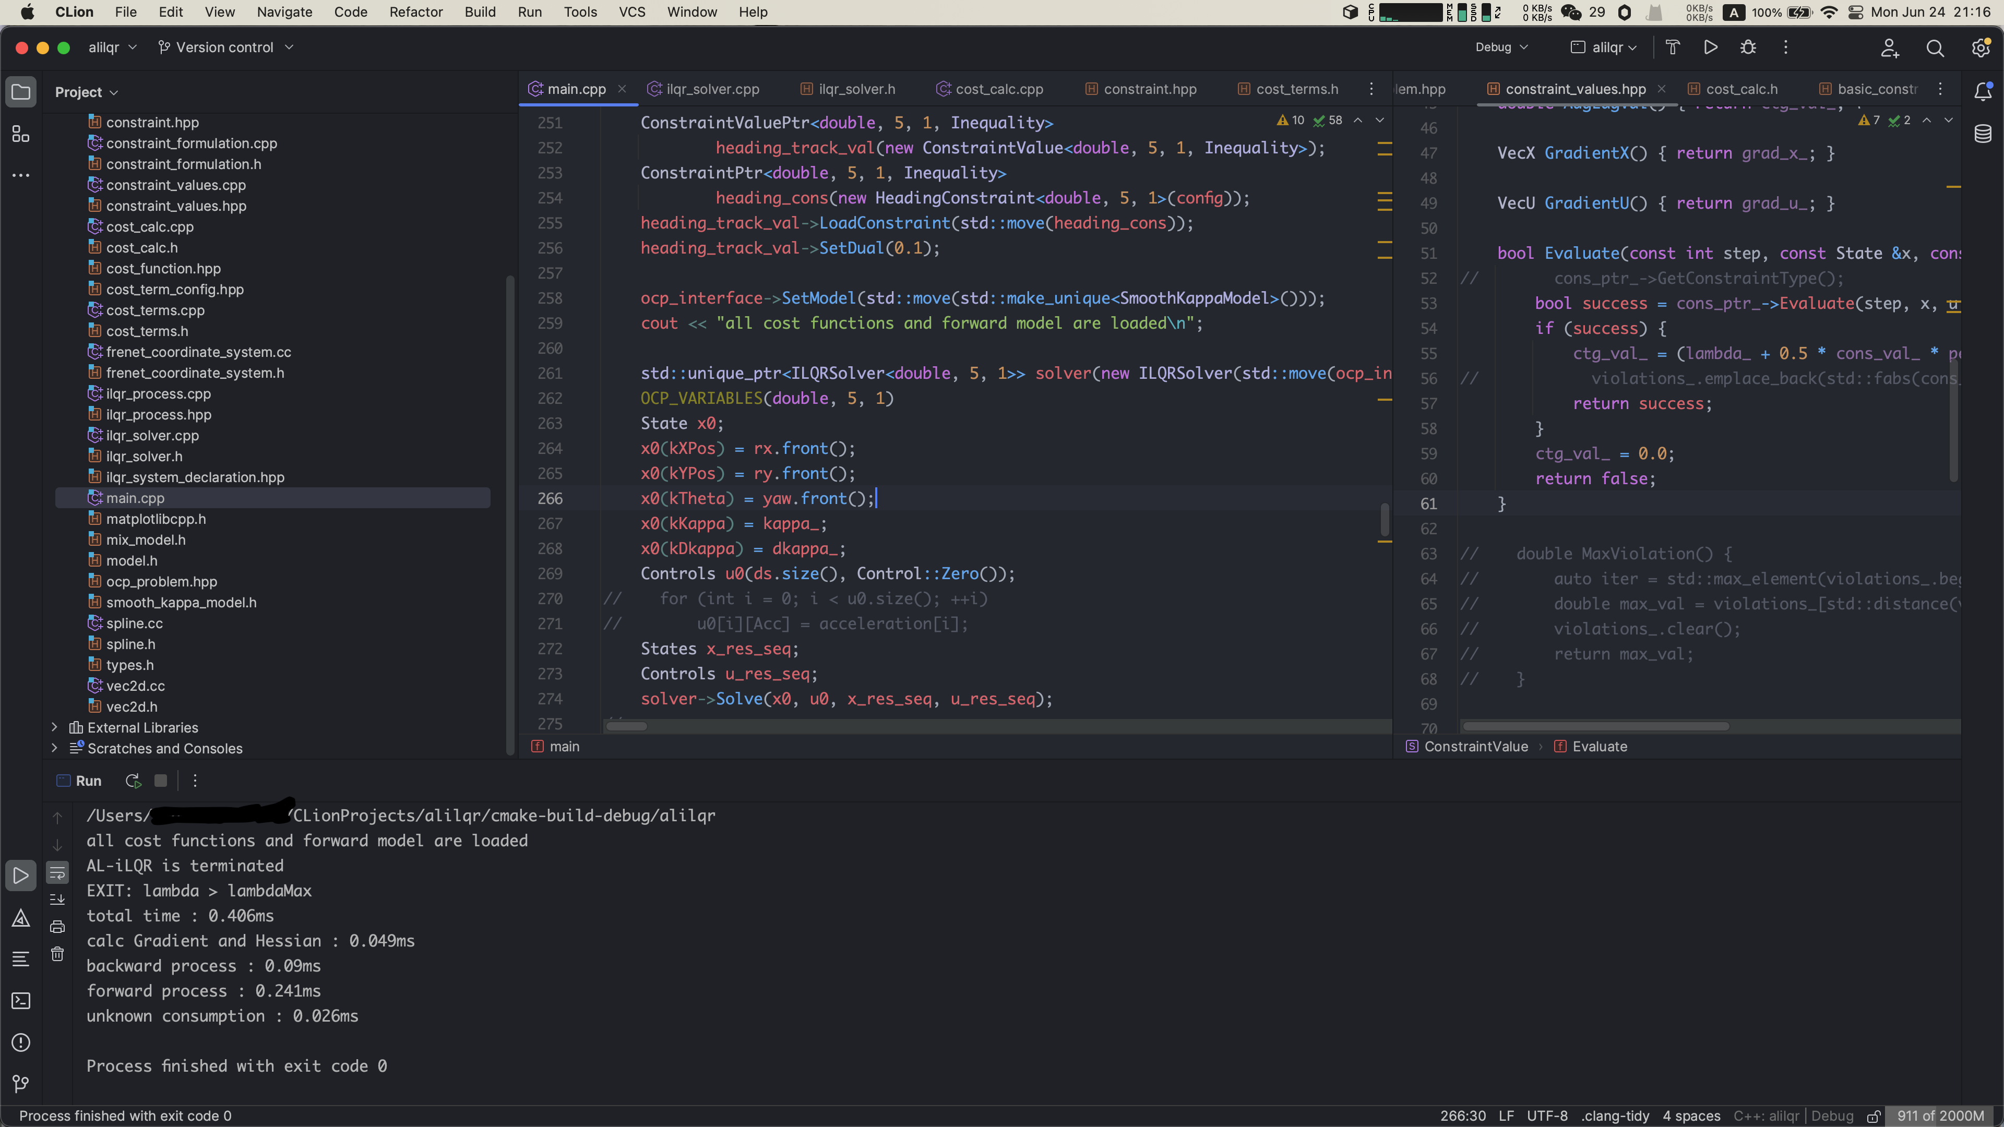
Task: Click the clang-tidy status bar widget
Action: coord(1615,1116)
